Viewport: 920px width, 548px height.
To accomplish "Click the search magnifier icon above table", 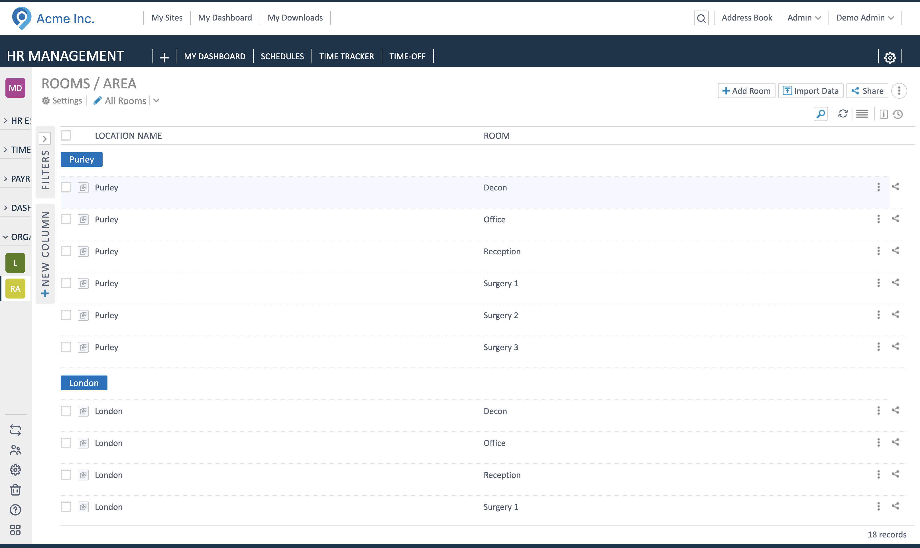I will [820, 114].
